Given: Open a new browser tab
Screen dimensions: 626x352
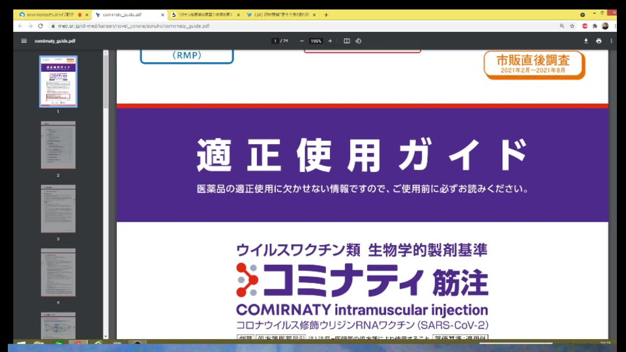Looking at the screenshot, I should pyautogui.click(x=326, y=15).
